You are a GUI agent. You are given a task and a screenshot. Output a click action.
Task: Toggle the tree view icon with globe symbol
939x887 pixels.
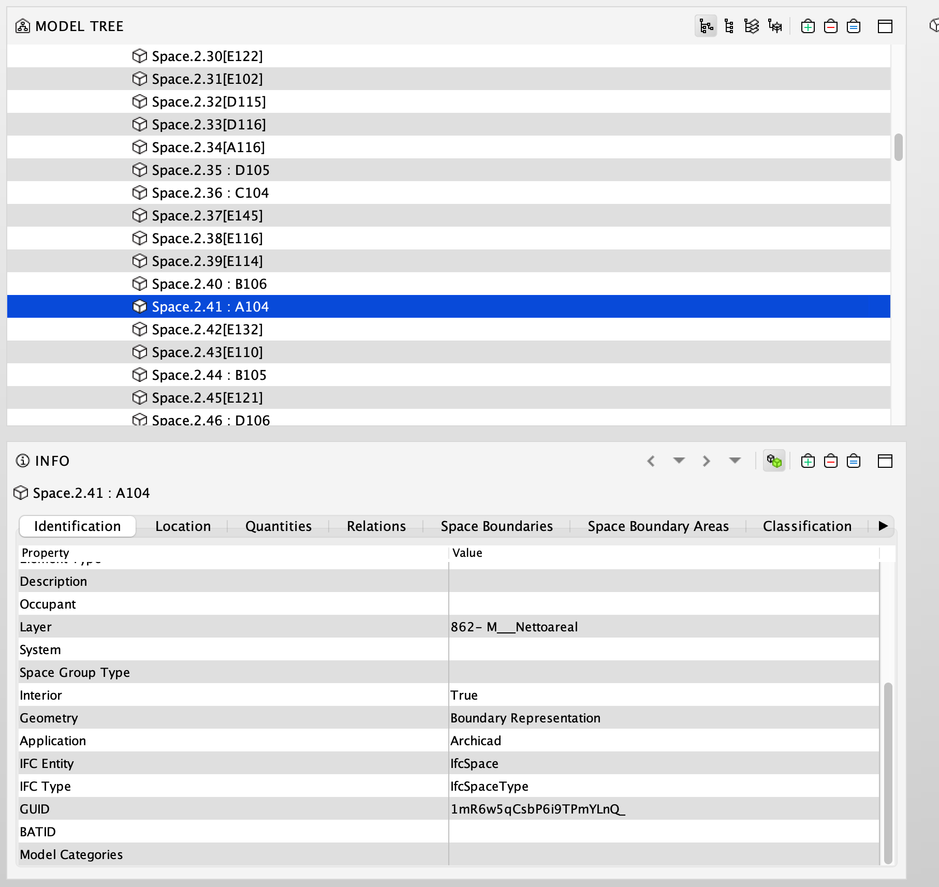click(x=775, y=26)
